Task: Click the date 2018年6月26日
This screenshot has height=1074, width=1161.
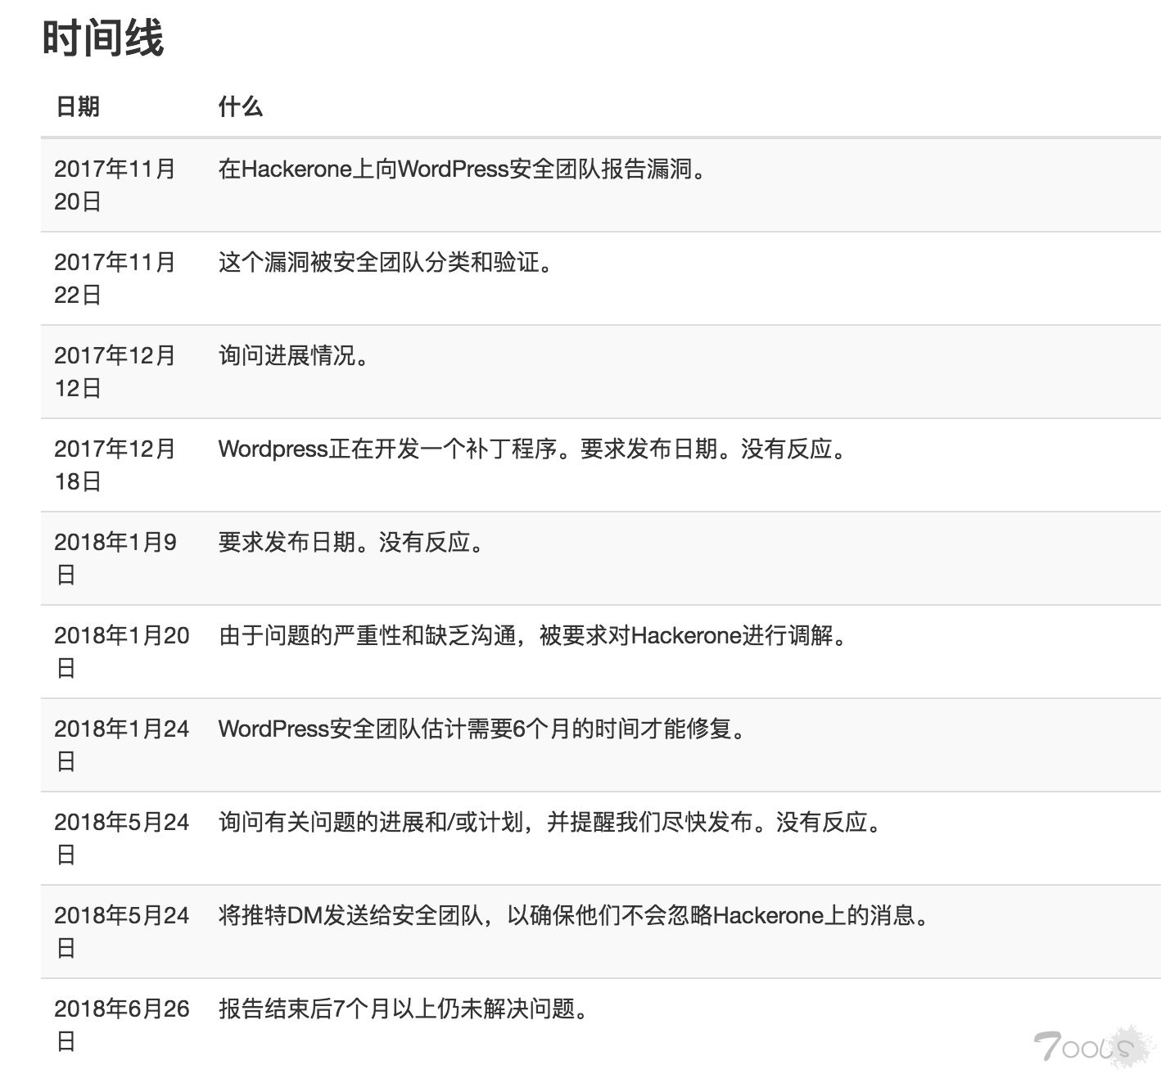Action: [x=122, y=1025]
